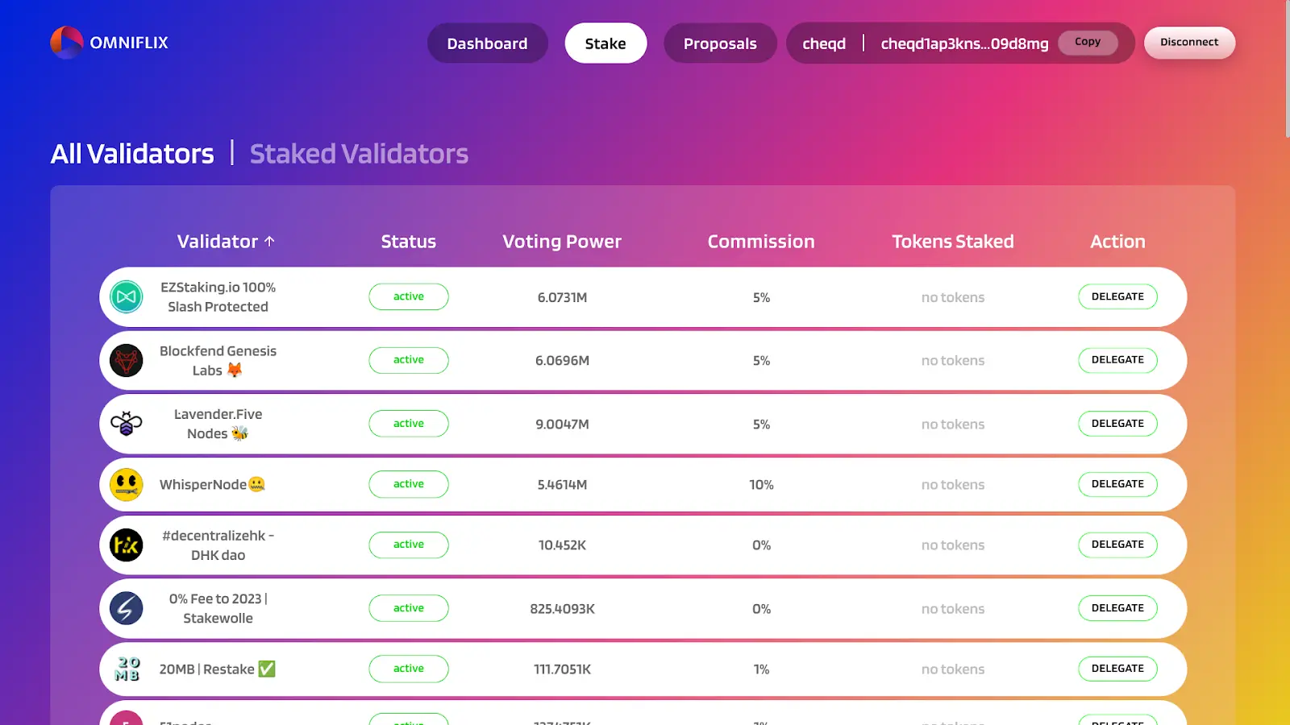Click the EZStaking.io validator avatar

pos(127,297)
